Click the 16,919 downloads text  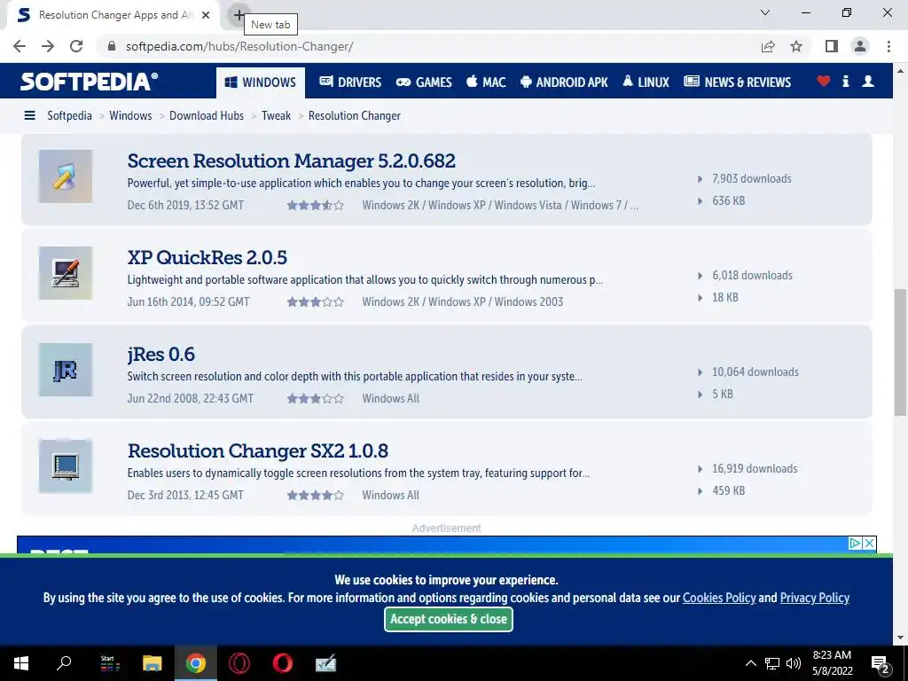pyautogui.click(x=755, y=469)
